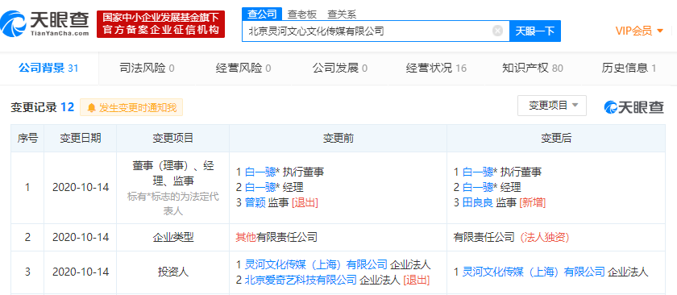Open the 公司发展 tab
Screen dimensions: 677x295
(x=340, y=68)
